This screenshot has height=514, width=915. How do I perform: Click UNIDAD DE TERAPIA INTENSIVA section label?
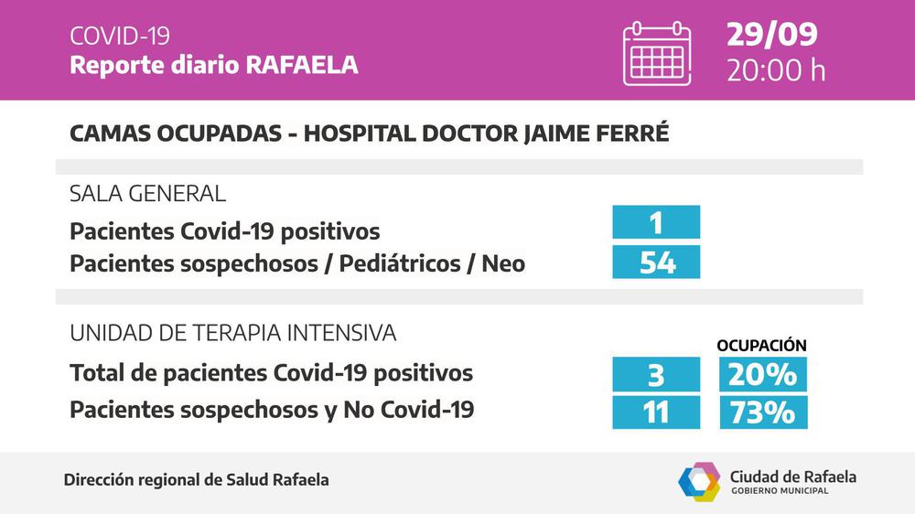pyautogui.click(x=233, y=333)
